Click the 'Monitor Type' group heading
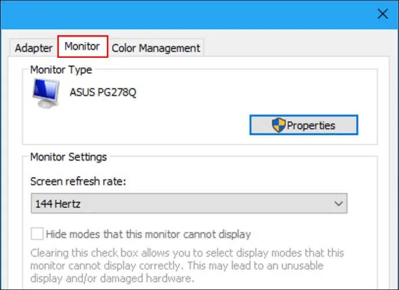Screen dimensions: 399x290 point(61,70)
